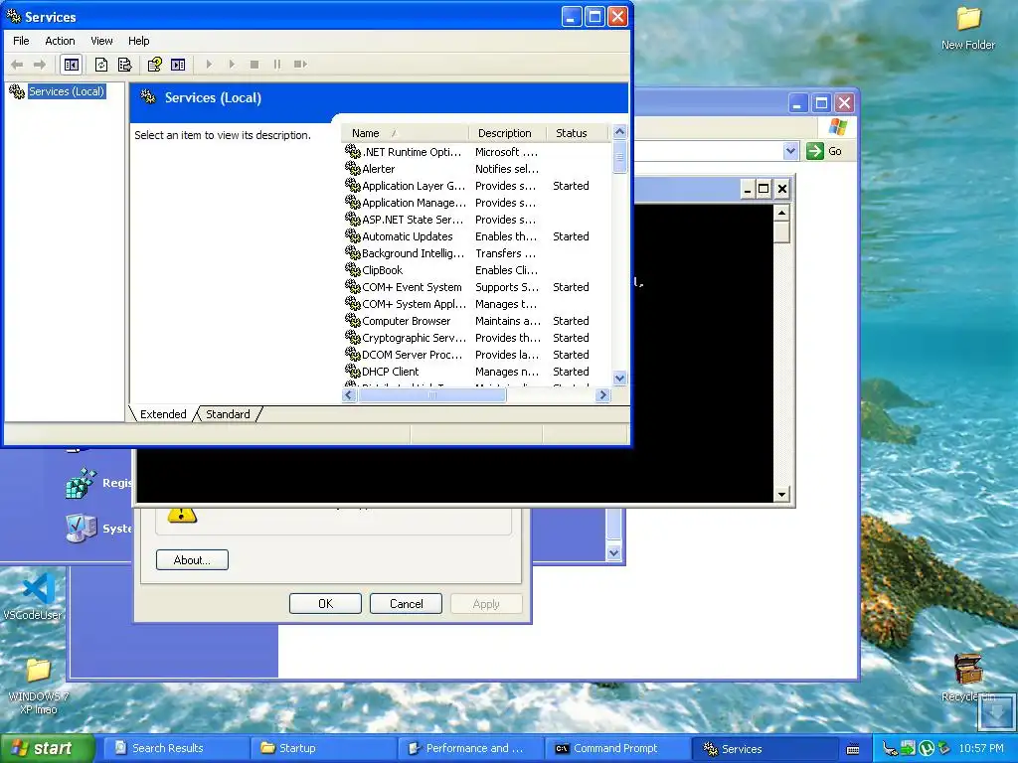Click the vertical scrollbar thumb in services list
Screen dimensions: 1018x763
[620, 156]
